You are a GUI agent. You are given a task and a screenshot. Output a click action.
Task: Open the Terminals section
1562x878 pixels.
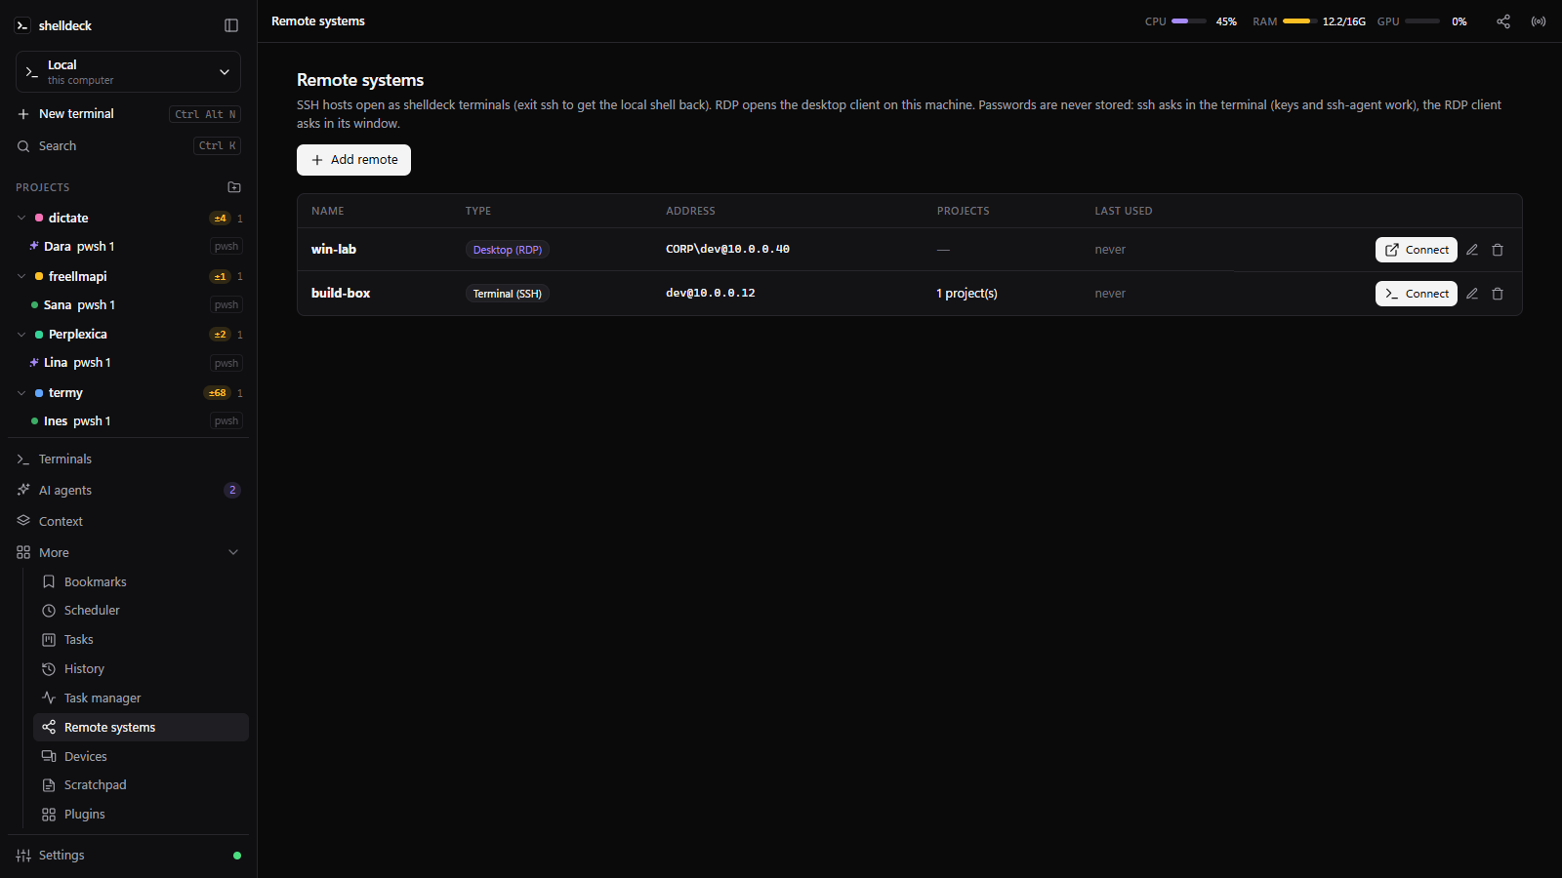(x=128, y=459)
